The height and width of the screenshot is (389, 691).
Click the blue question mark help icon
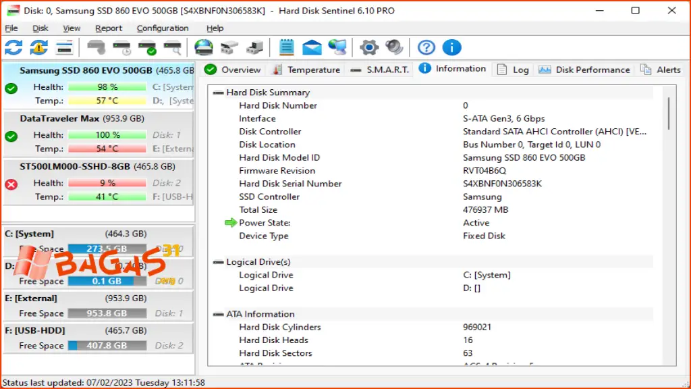coord(426,48)
